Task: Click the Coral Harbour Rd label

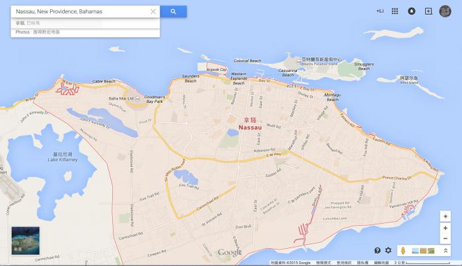Action: [x=15, y=204]
